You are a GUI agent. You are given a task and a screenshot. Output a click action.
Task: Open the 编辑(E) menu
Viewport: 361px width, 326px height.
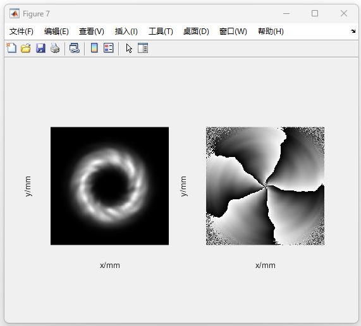tap(56, 32)
